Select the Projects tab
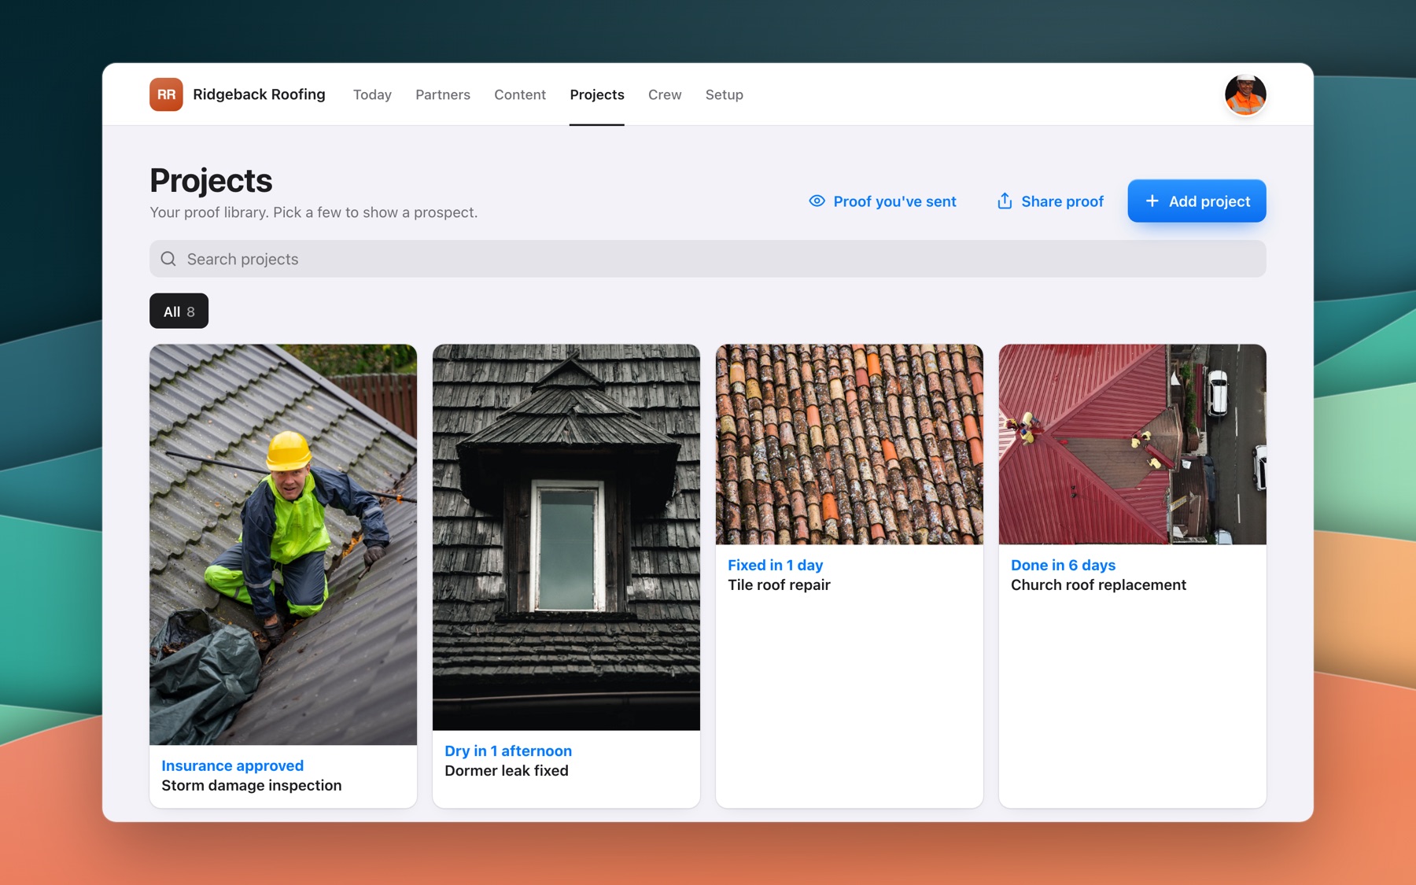Viewport: 1416px width, 885px height. [x=597, y=94]
